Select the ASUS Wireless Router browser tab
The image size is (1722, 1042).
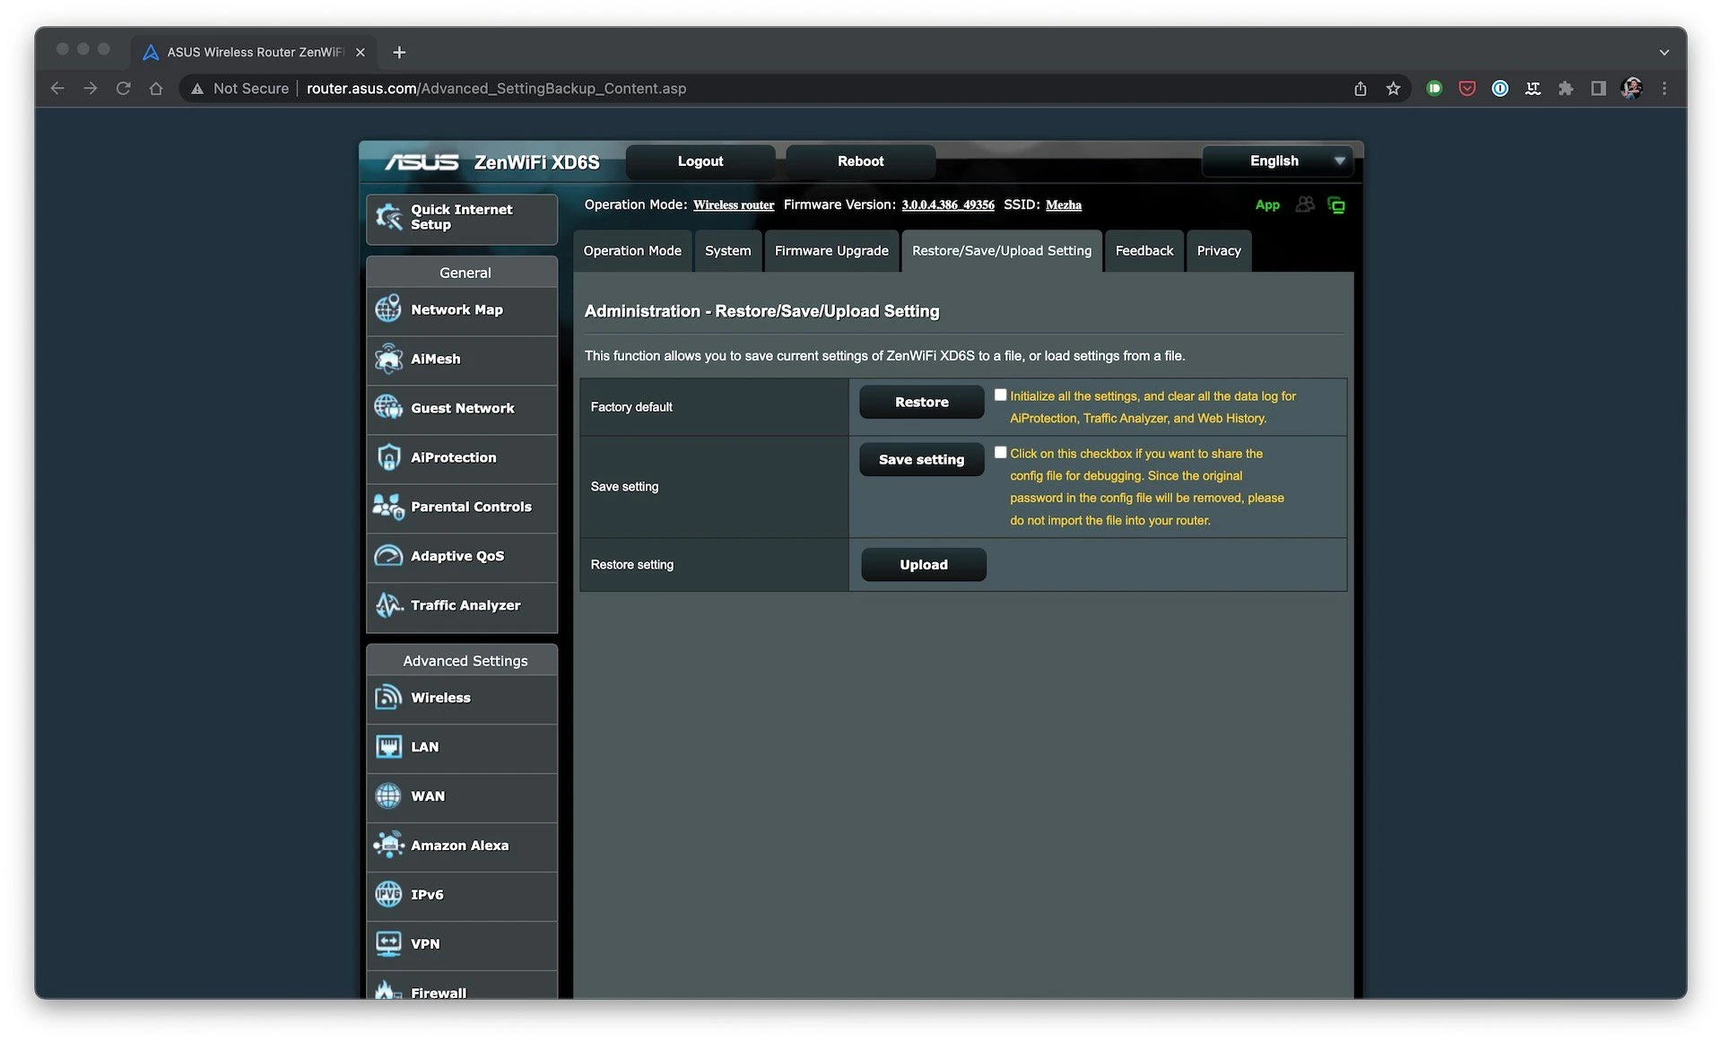point(254,52)
